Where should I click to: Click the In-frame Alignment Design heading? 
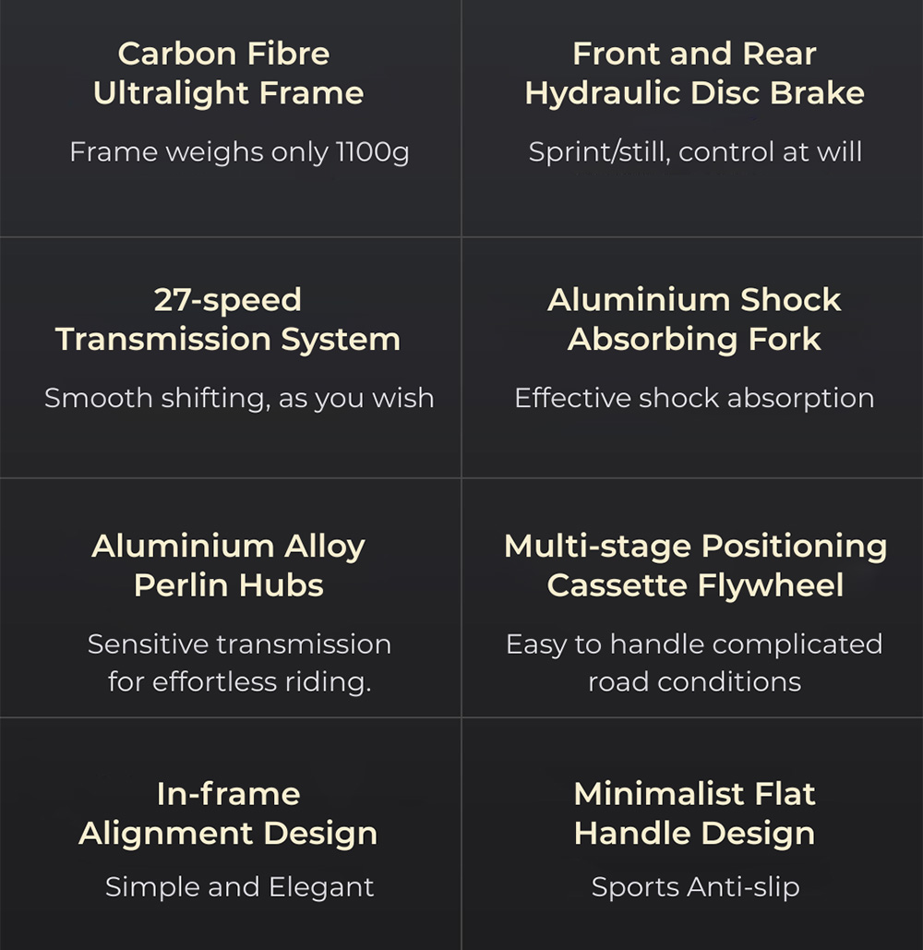pyautogui.click(x=228, y=813)
